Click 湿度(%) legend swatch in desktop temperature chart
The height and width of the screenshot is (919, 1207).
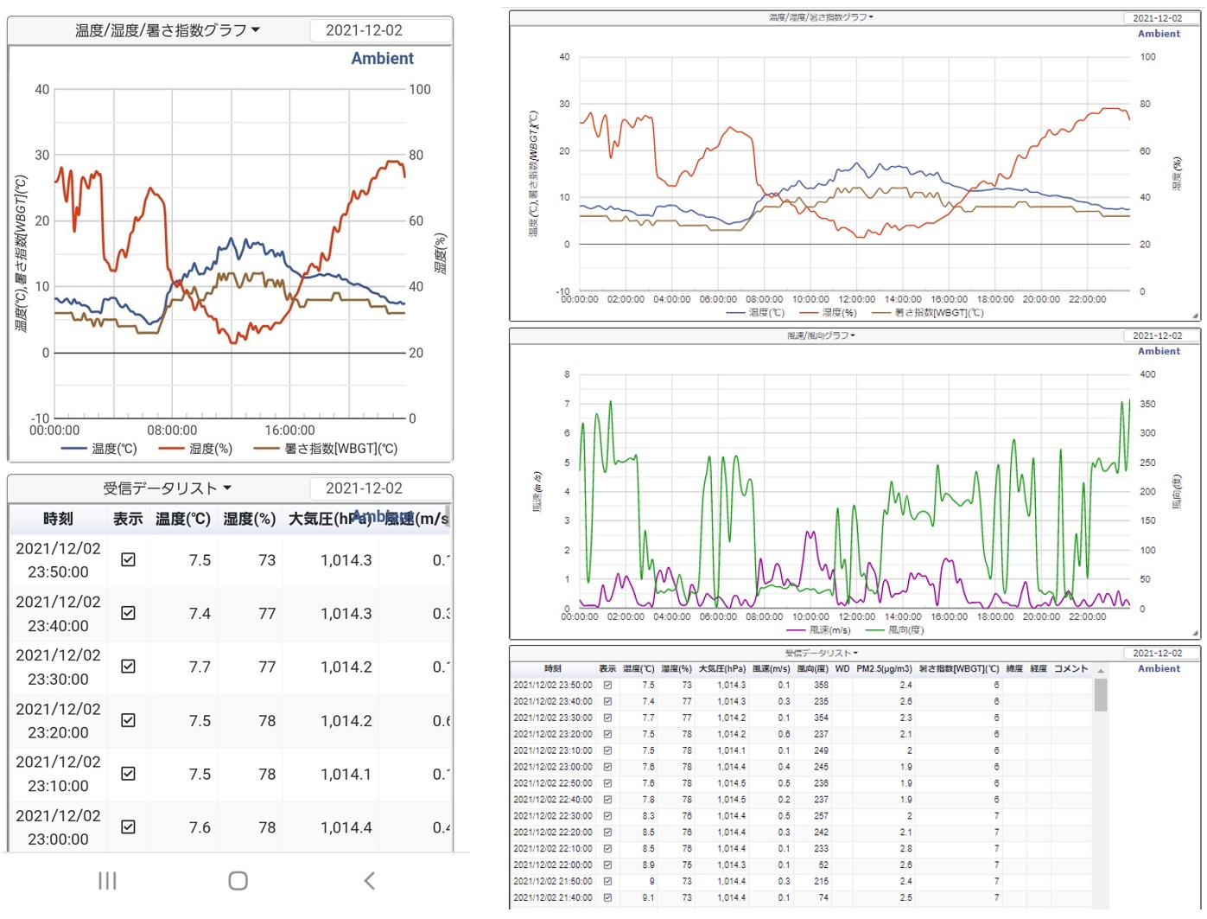click(809, 313)
